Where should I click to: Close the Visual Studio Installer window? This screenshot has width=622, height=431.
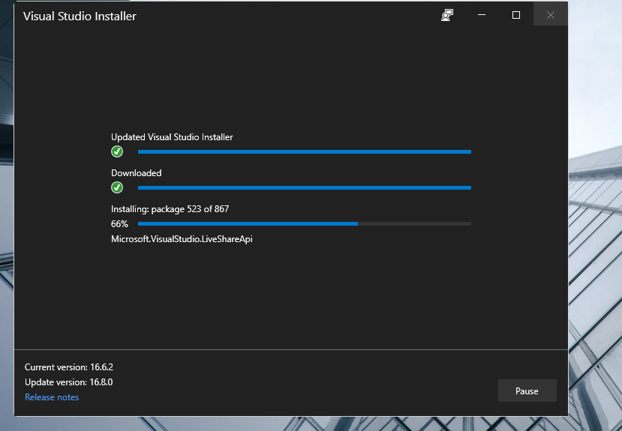click(x=551, y=15)
